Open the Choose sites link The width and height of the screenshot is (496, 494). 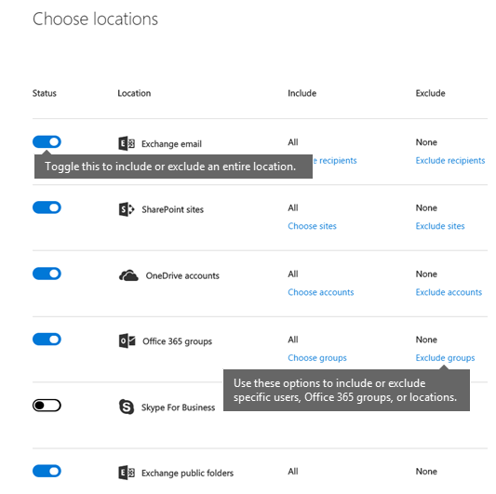(x=313, y=226)
